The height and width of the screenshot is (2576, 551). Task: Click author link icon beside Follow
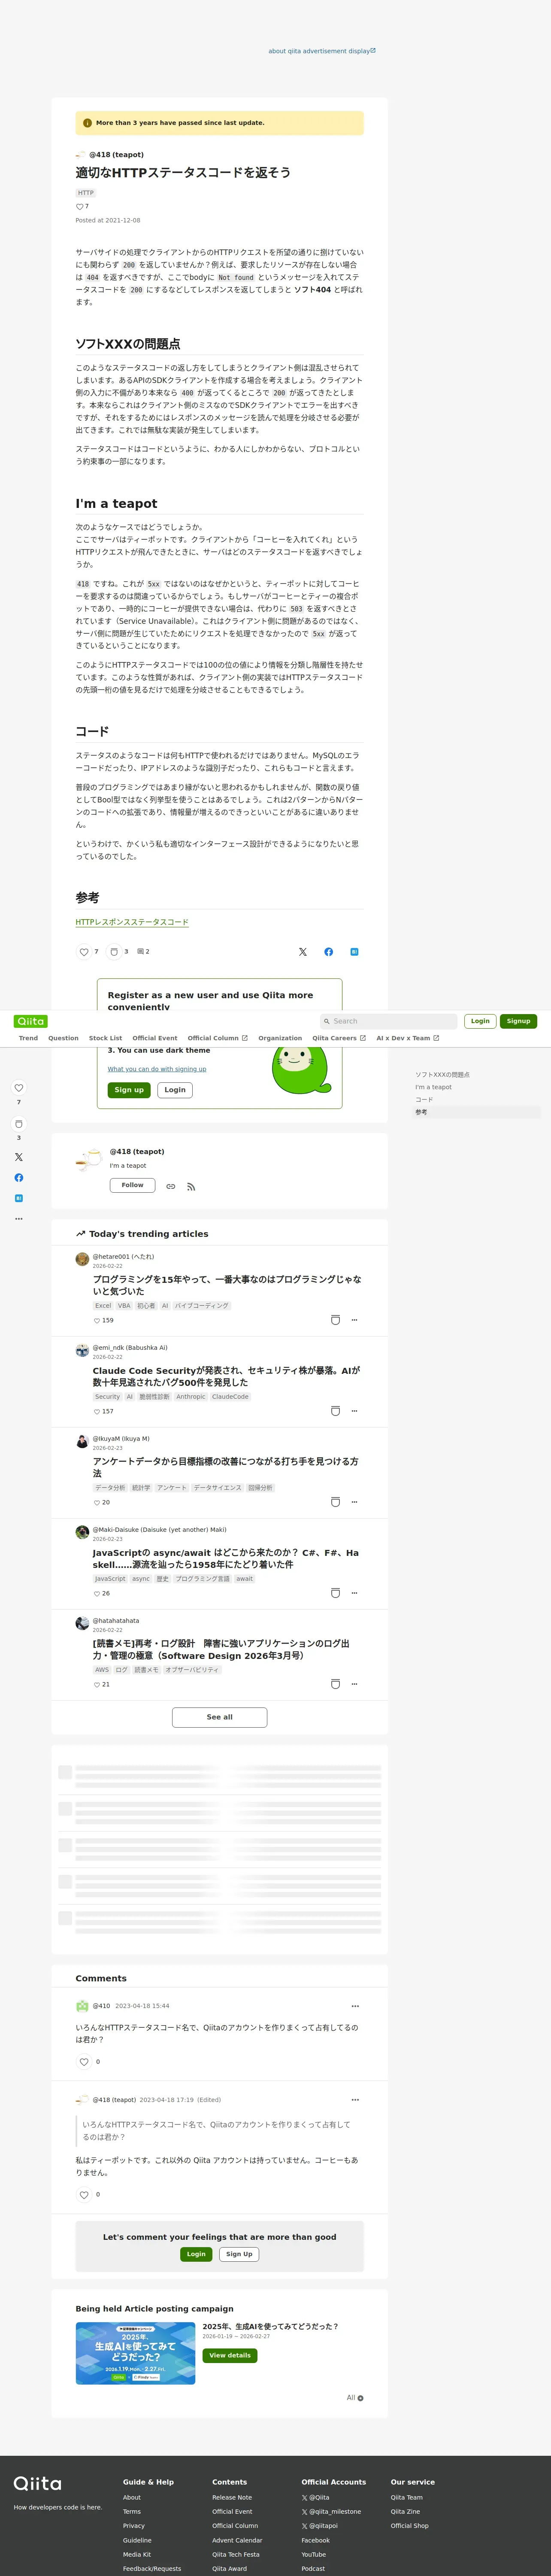tap(171, 1187)
